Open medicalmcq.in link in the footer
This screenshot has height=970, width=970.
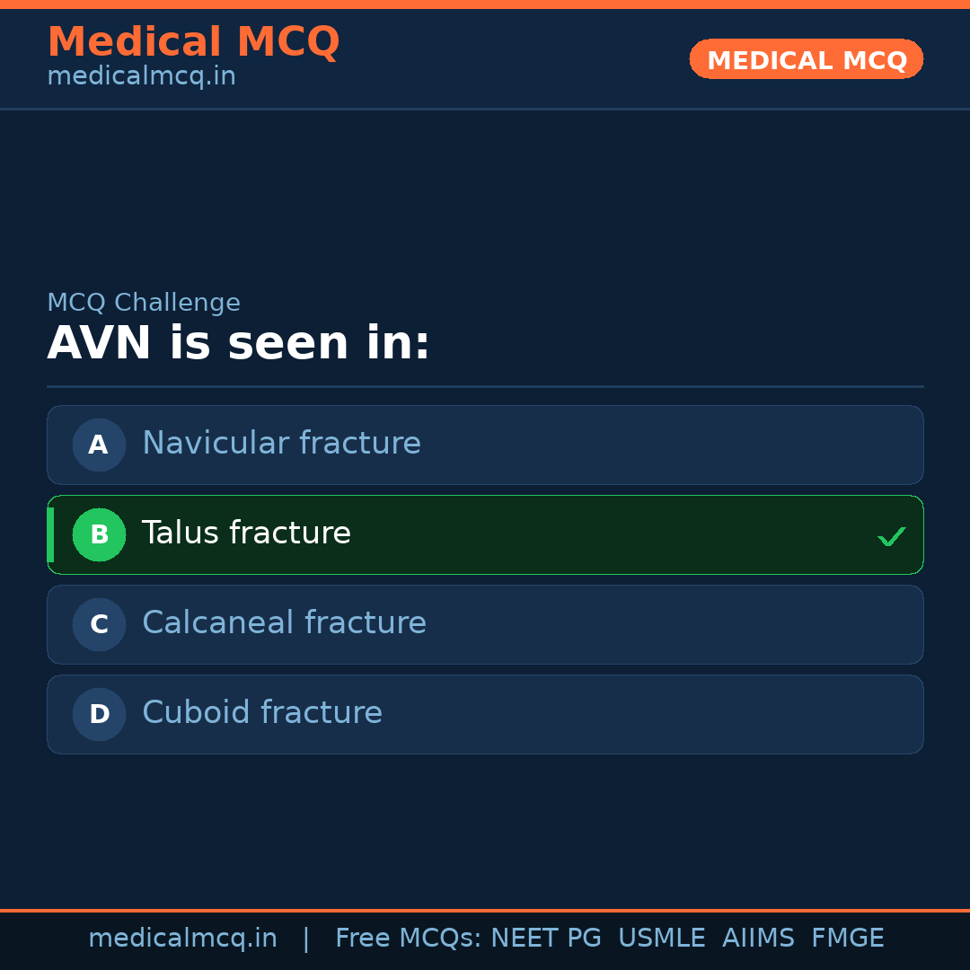pos(182,939)
